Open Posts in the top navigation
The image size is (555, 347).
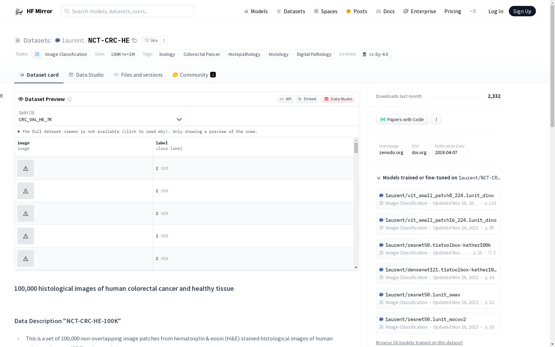(x=357, y=11)
